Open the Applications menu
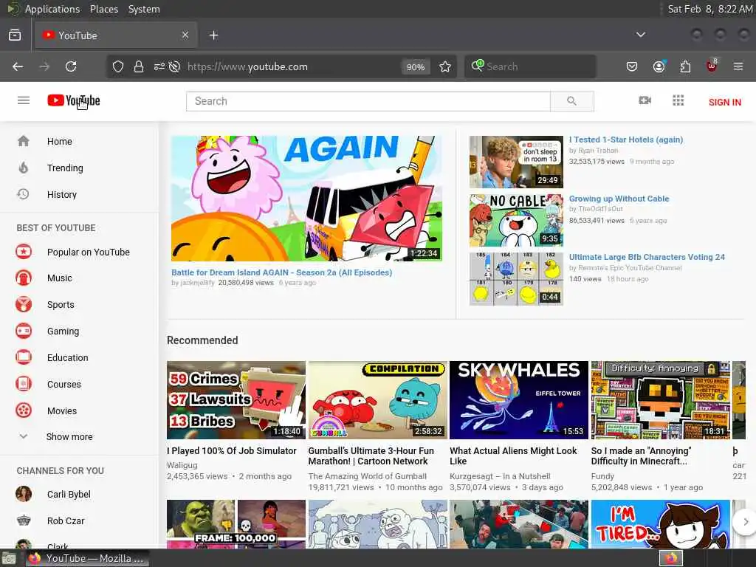The width and height of the screenshot is (756, 567). coord(52,9)
